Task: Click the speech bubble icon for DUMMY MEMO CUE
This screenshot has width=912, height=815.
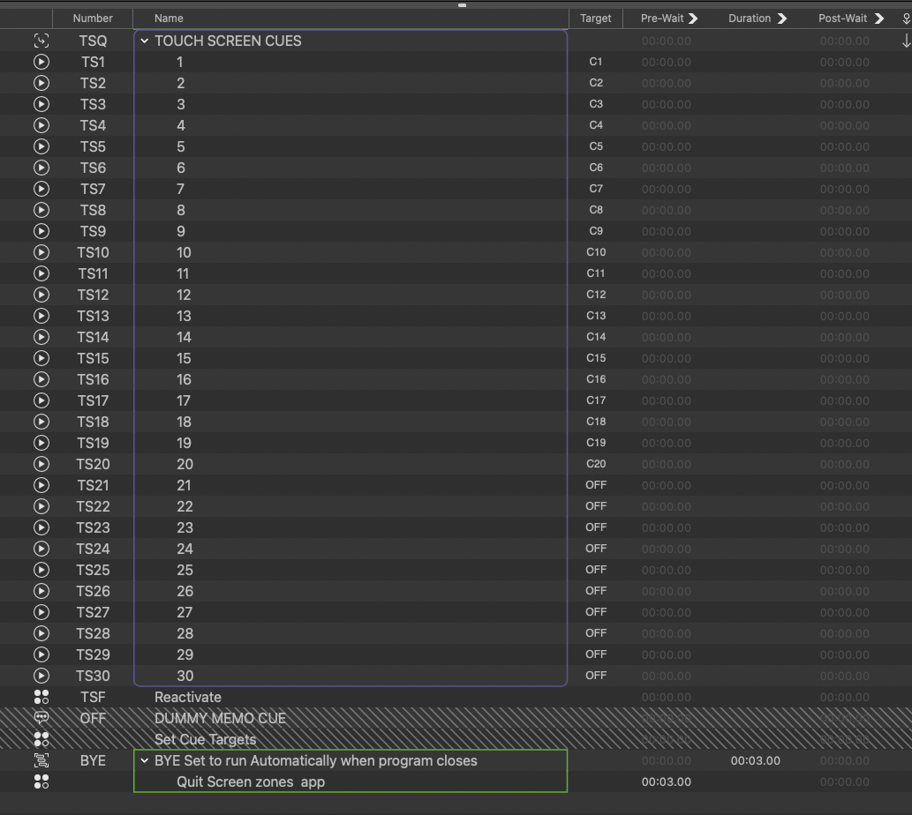Action: pyautogui.click(x=41, y=718)
